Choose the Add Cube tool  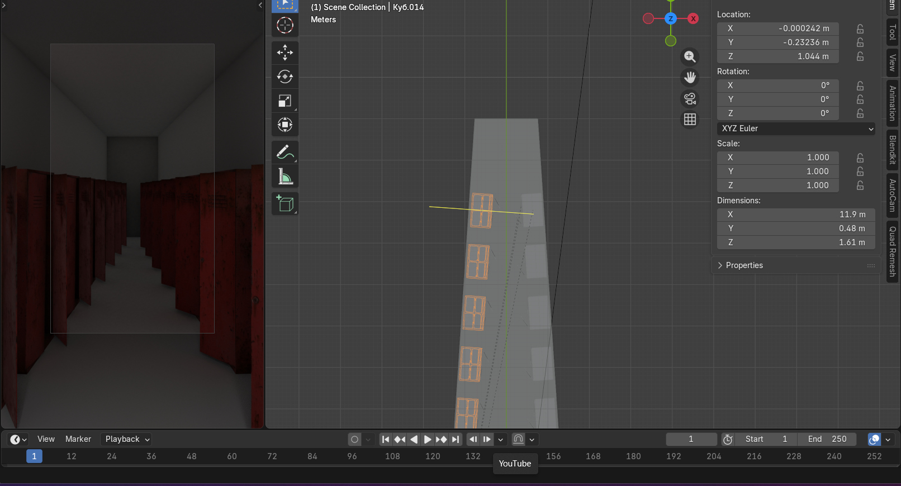(x=285, y=203)
